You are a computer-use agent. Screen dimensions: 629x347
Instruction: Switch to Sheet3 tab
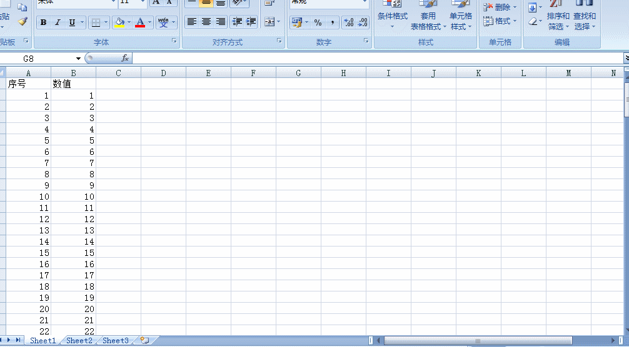116,341
